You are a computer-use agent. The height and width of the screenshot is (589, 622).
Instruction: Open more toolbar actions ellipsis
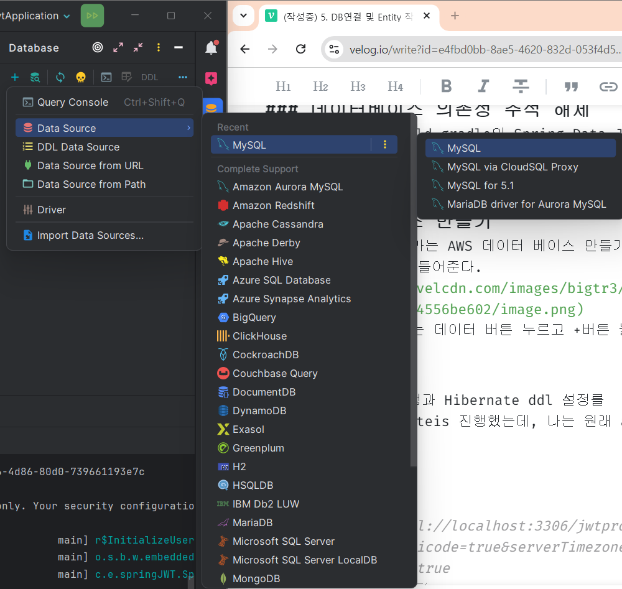coord(183,77)
